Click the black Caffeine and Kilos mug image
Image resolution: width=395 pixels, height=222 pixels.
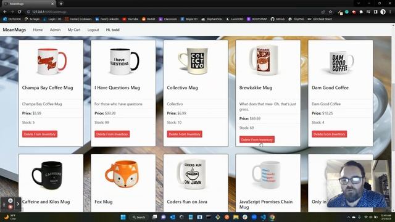pyautogui.click(x=48, y=175)
